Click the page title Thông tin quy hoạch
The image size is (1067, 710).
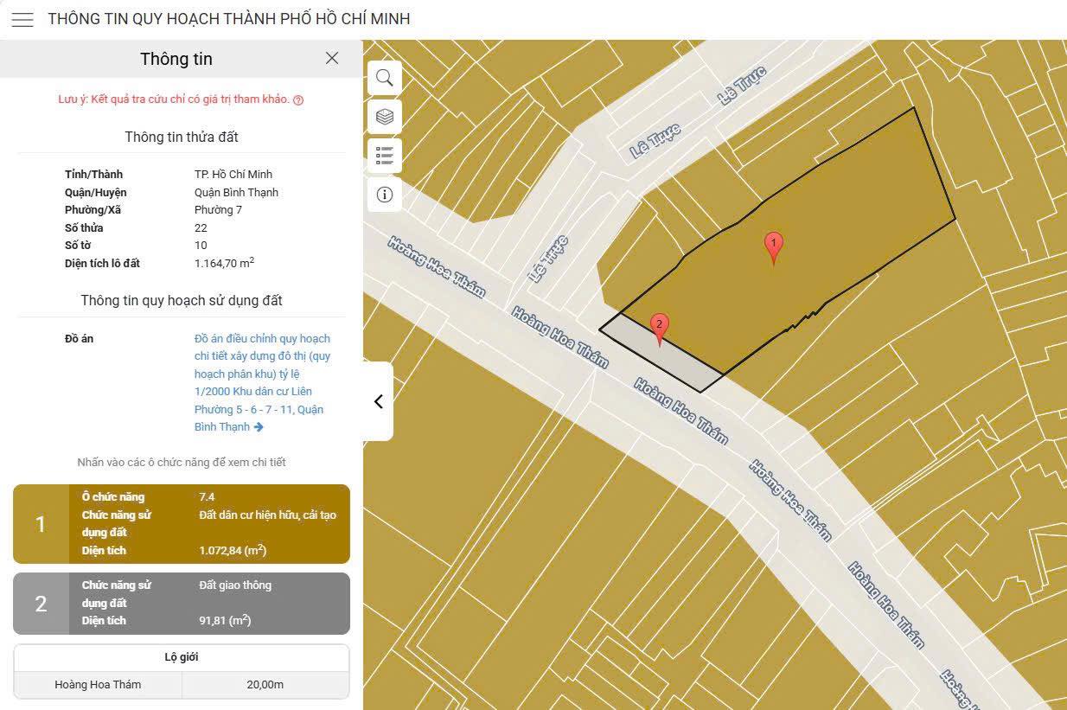tap(229, 19)
